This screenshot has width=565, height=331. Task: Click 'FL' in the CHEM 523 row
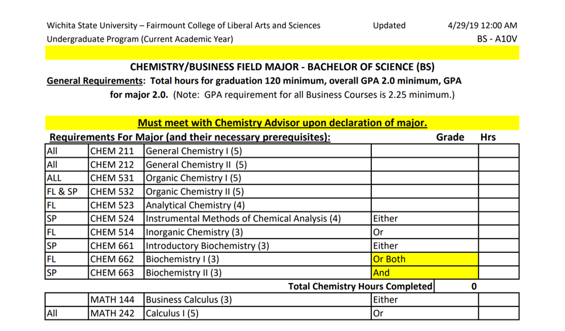pos(51,205)
